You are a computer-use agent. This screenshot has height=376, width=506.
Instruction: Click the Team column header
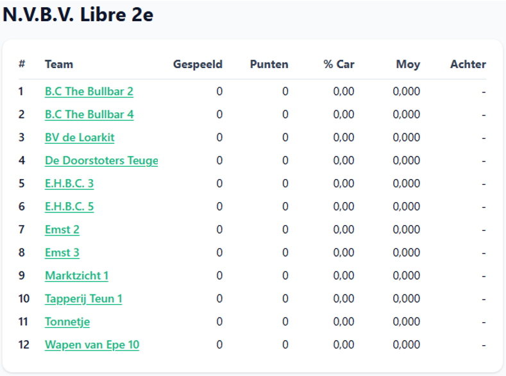point(59,64)
